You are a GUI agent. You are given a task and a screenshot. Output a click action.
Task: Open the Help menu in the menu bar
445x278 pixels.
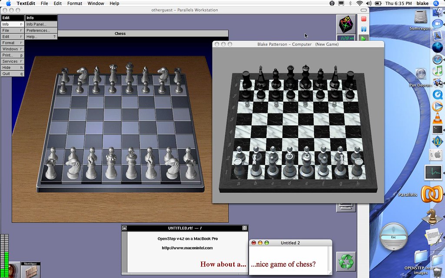click(114, 3)
